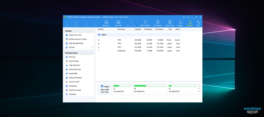This screenshot has height=117, width=264.
Task: Click the Undo arrow in toolbar
Action: pos(86,23)
